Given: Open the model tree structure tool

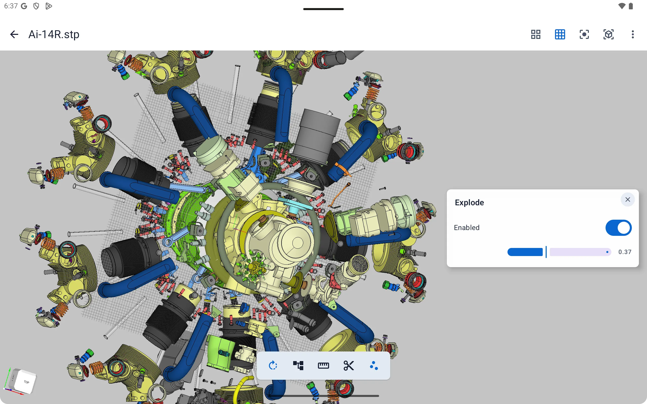Looking at the screenshot, I should (298, 366).
